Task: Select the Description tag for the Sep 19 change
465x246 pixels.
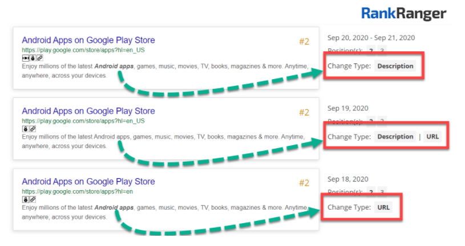Action: click(x=395, y=137)
